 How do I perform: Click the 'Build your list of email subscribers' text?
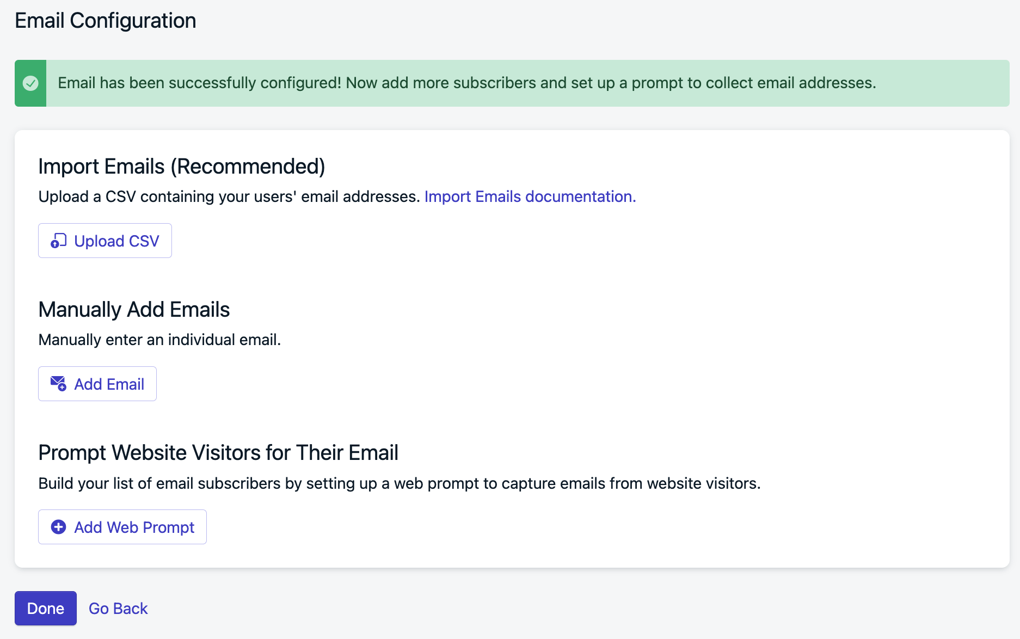click(x=400, y=483)
